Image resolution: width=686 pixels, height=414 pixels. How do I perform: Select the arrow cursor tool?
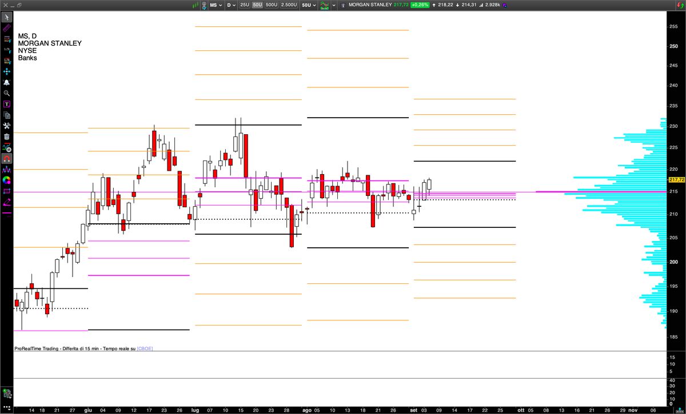pos(7,17)
